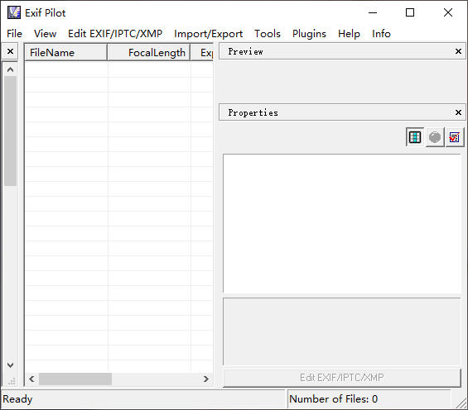The width and height of the screenshot is (468, 410).
Task: Click the left pane scroll down arrow
Action: (10, 365)
